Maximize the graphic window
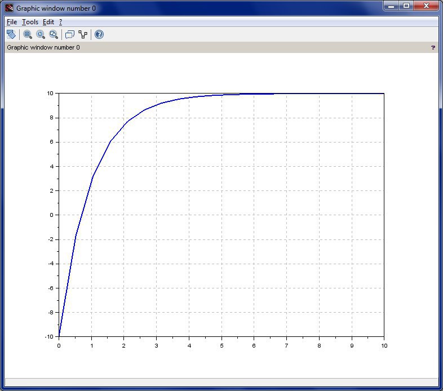The height and width of the screenshot is (391, 443). click(x=406, y=6)
